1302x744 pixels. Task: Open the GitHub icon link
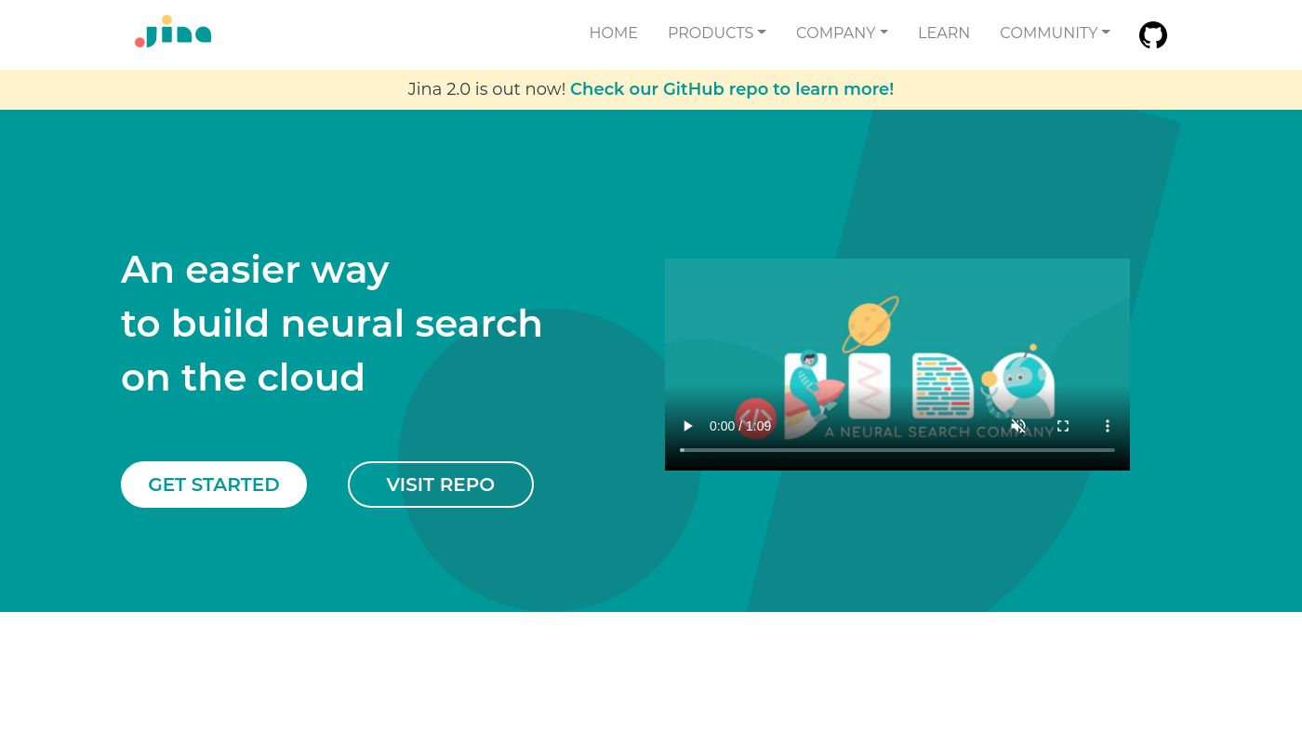pos(1153,35)
